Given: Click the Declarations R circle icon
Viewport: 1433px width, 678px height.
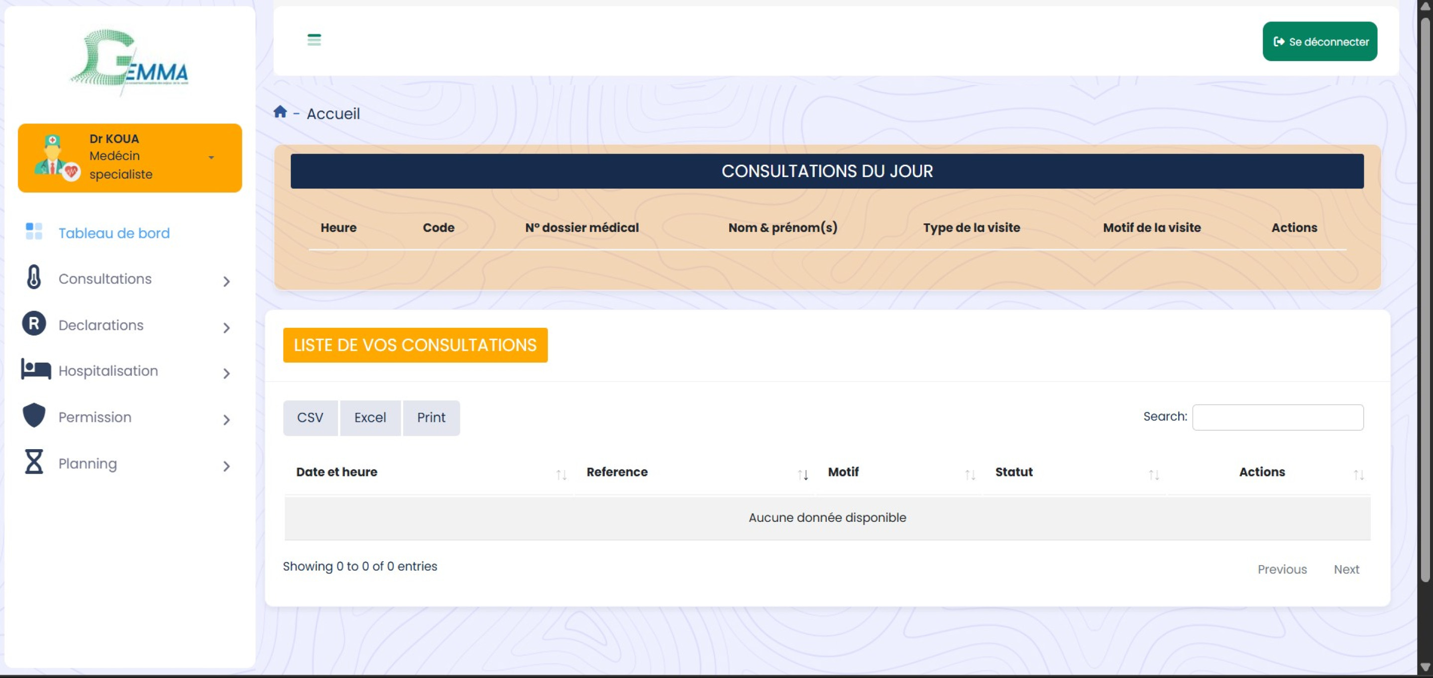Looking at the screenshot, I should tap(34, 324).
